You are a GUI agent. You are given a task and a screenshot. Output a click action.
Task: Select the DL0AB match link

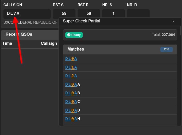pyautogui.click(x=73, y=93)
